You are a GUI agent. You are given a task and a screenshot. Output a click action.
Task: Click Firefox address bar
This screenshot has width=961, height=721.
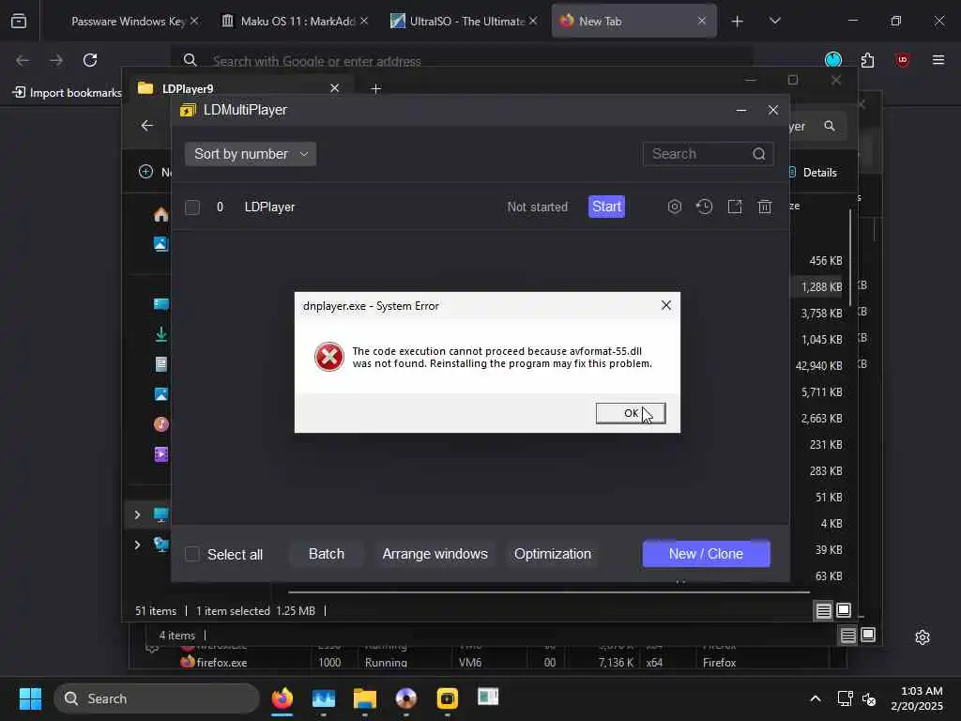[462, 60]
